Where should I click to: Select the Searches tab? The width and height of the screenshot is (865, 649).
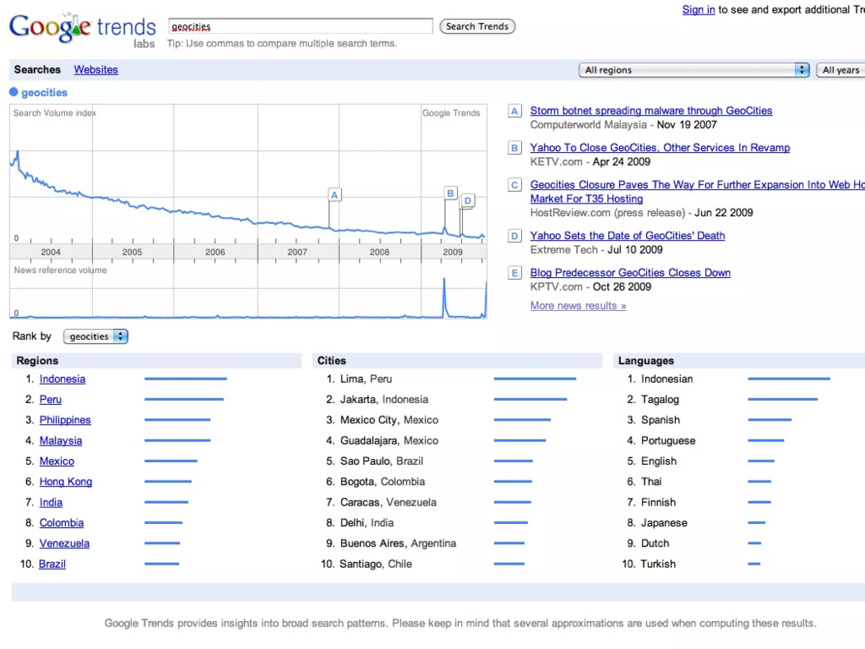tap(37, 70)
